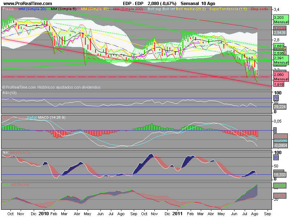Click the 2,536 green price tag
The width and height of the screenshot is (290, 217).
[x=279, y=53]
